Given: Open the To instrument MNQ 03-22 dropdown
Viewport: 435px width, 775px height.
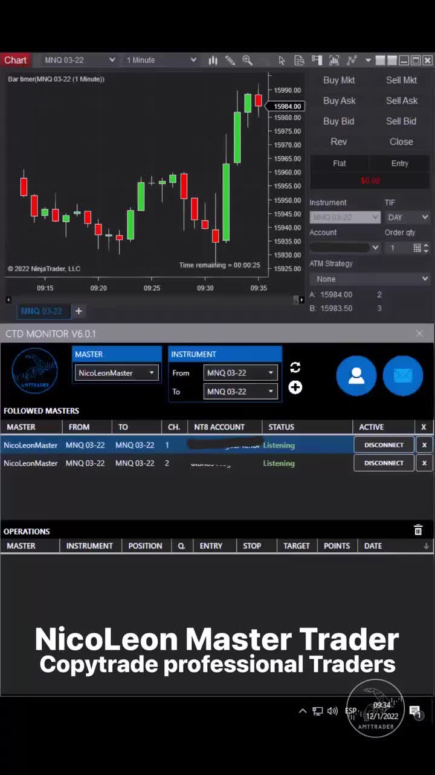Looking at the screenshot, I should pyautogui.click(x=240, y=391).
